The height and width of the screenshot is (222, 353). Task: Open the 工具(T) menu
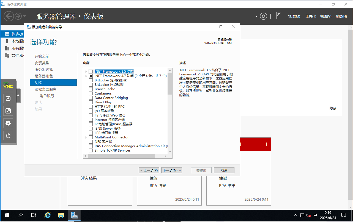311,16
